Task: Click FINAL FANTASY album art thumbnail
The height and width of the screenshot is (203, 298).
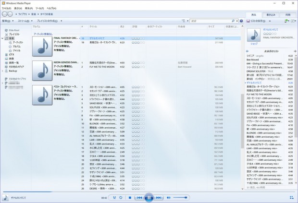Action: coord(42,47)
